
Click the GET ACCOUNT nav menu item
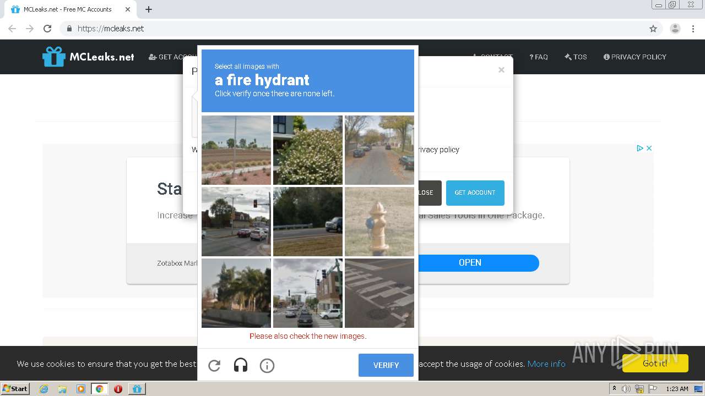click(x=172, y=57)
